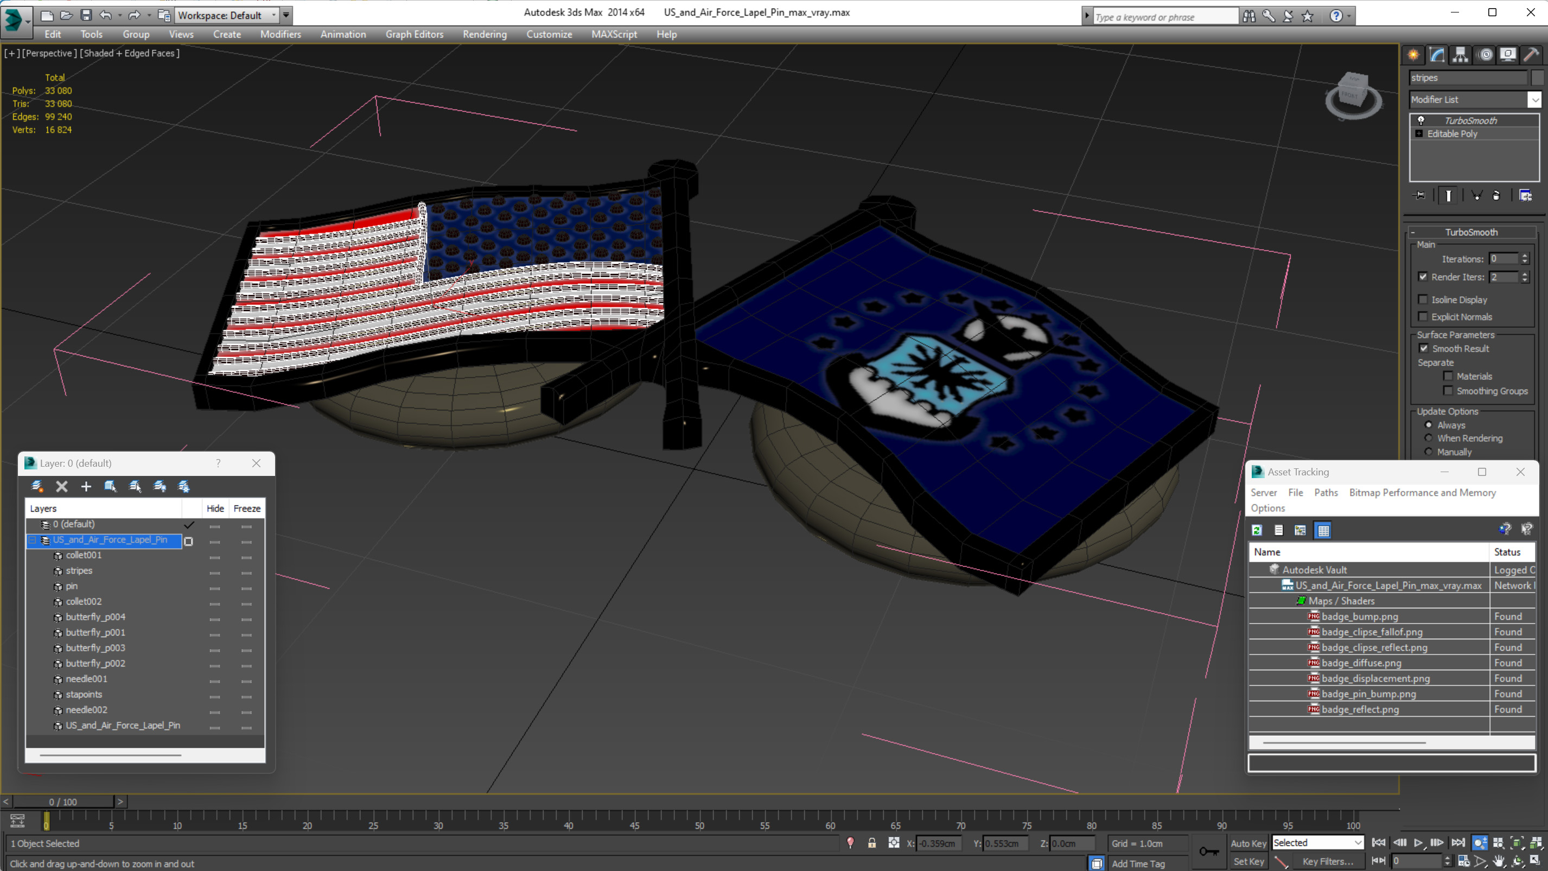Open the Rendering menu
This screenshot has height=871, width=1548.
point(485,34)
